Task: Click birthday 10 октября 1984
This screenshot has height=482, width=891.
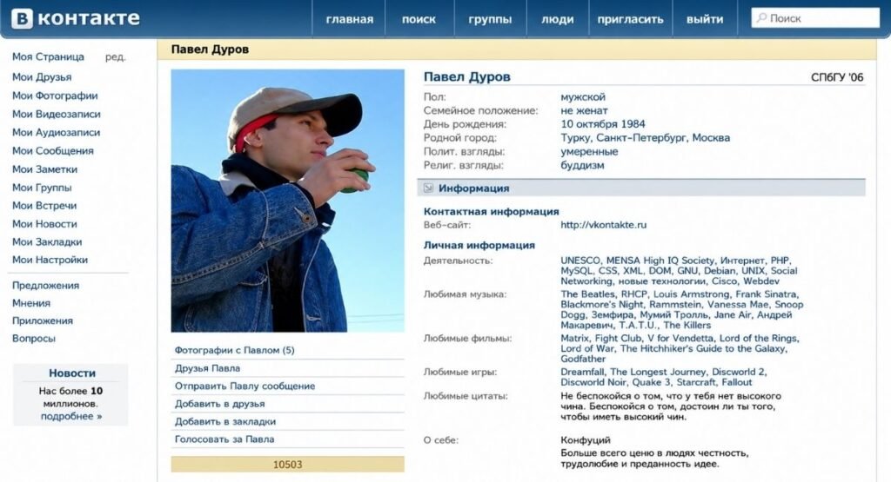Action: point(603,124)
